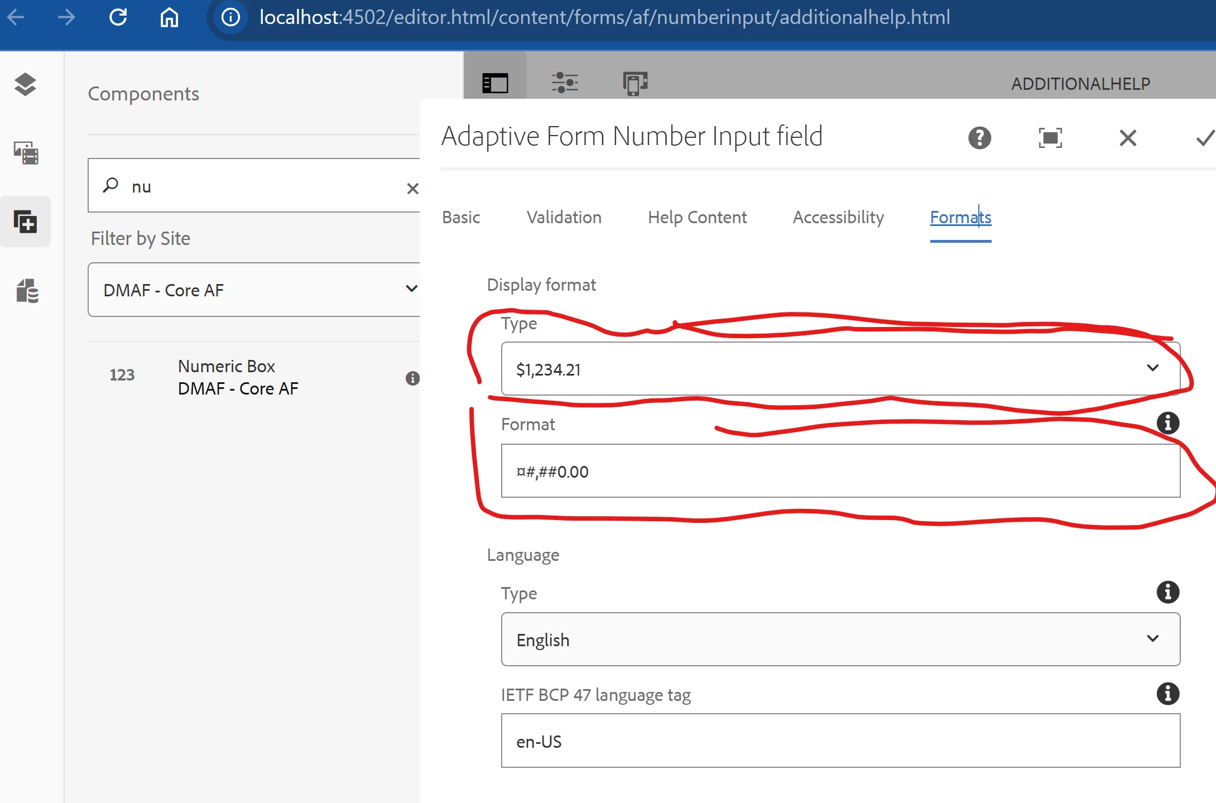Toggle dialog fullscreen icon
This screenshot has height=803, width=1216.
(1050, 138)
